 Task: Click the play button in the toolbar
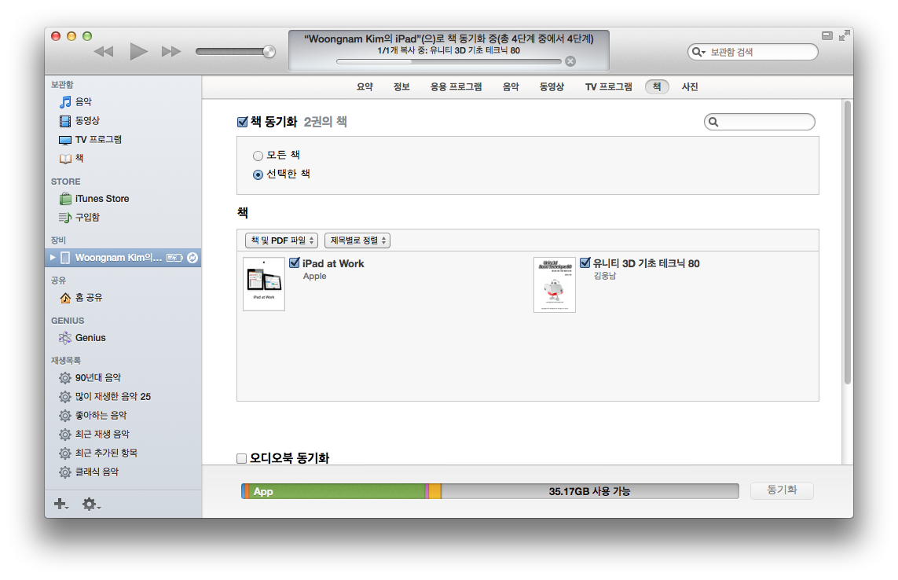pyautogui.click(x=138, y=52)
